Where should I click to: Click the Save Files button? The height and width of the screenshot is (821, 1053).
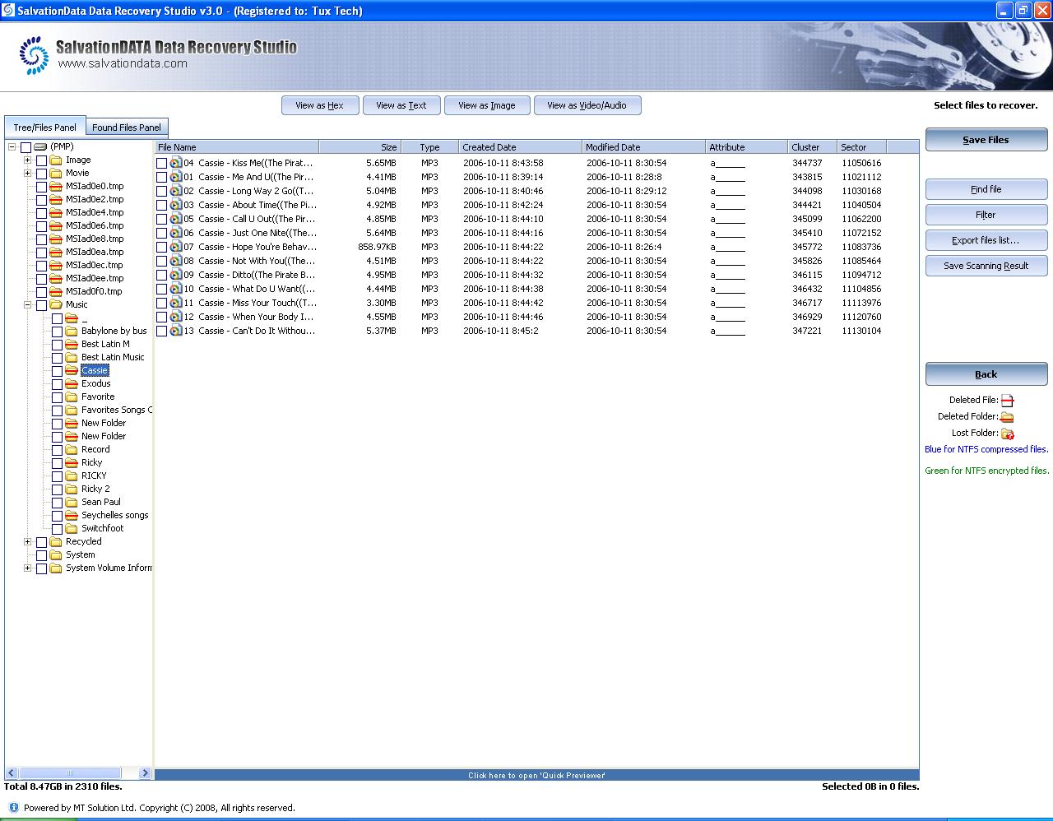(x=986, y=140)
